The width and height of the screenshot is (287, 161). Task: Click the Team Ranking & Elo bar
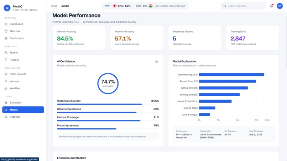(231, 75)
